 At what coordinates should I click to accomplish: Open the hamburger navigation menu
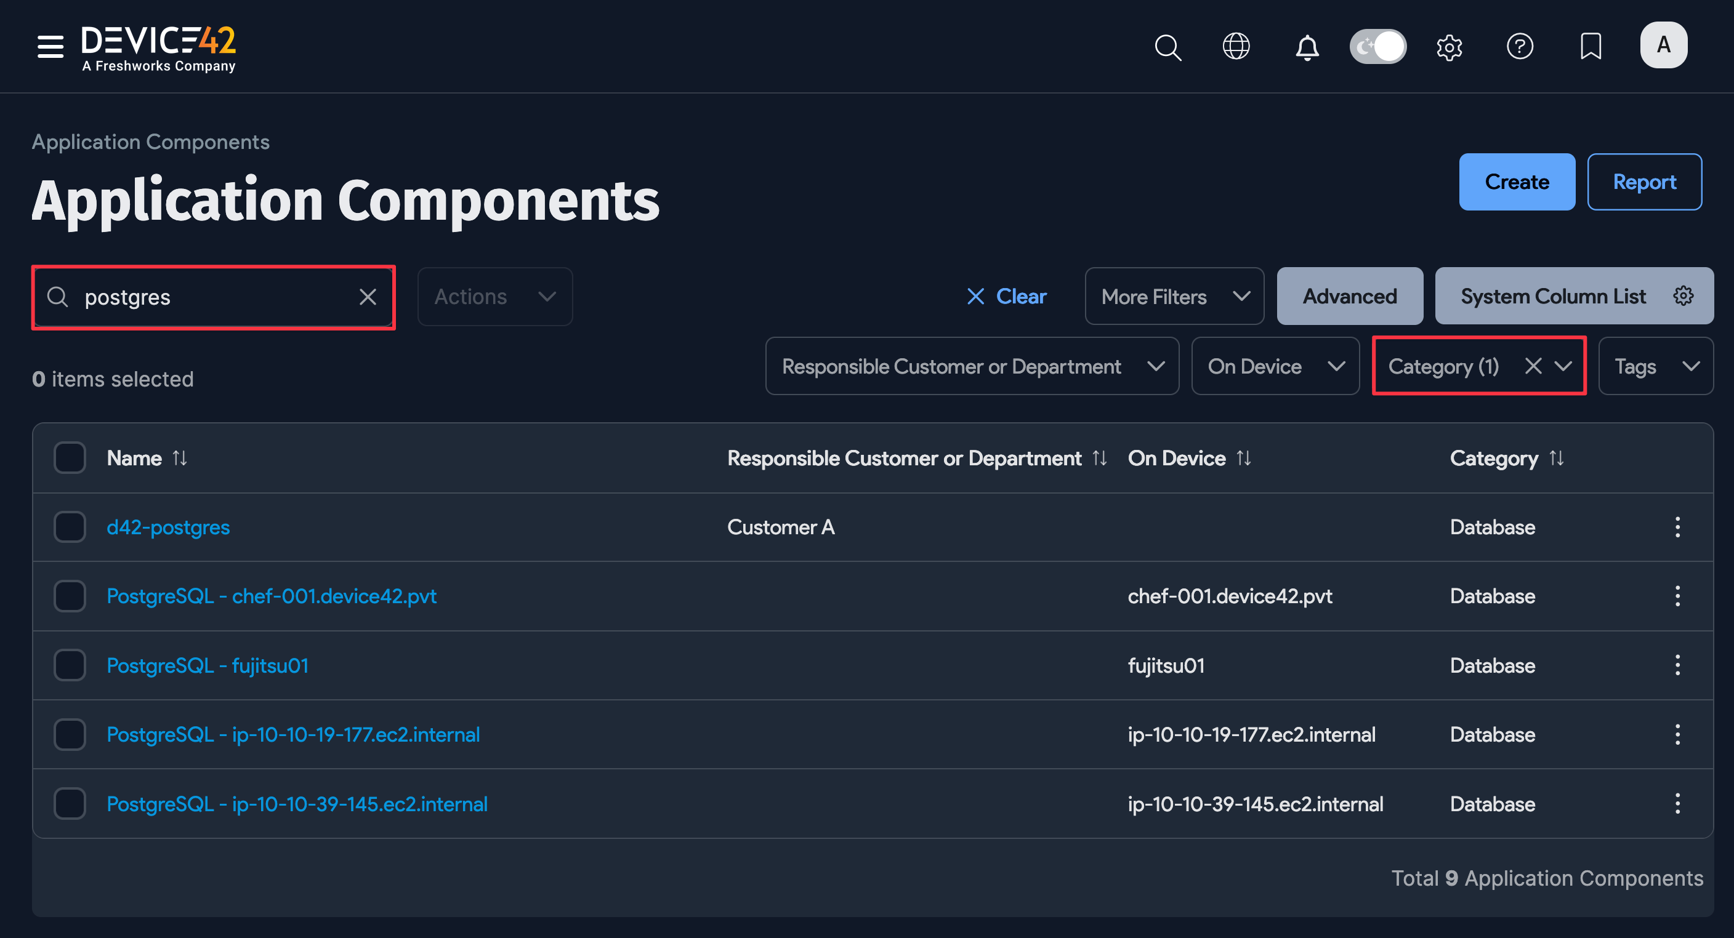50,46
